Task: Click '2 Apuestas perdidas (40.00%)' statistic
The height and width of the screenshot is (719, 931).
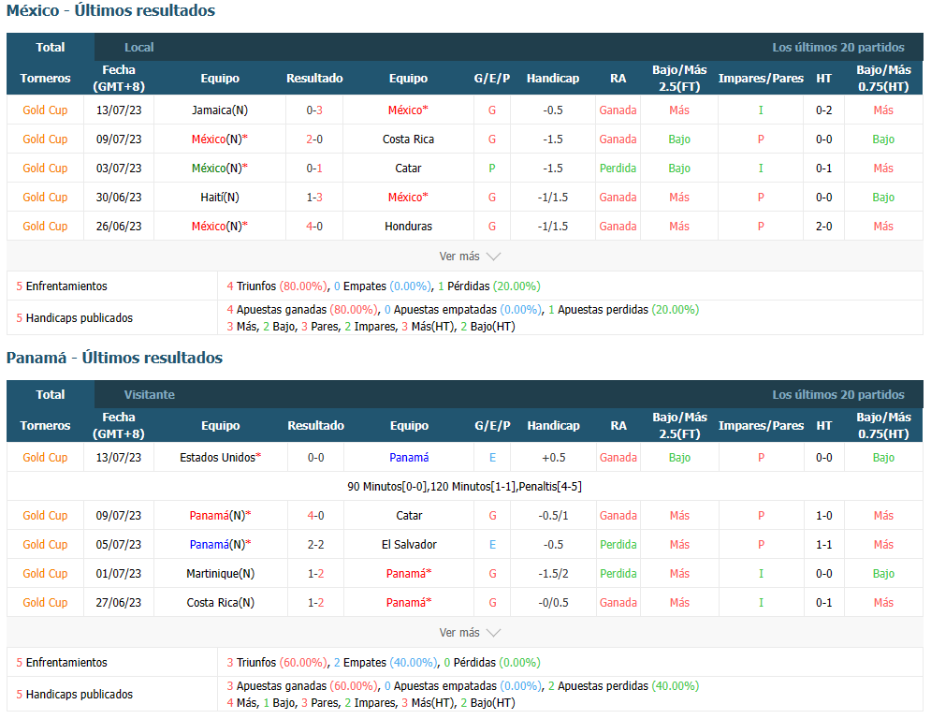Action: pyautogui.click(x=623, y=685)
